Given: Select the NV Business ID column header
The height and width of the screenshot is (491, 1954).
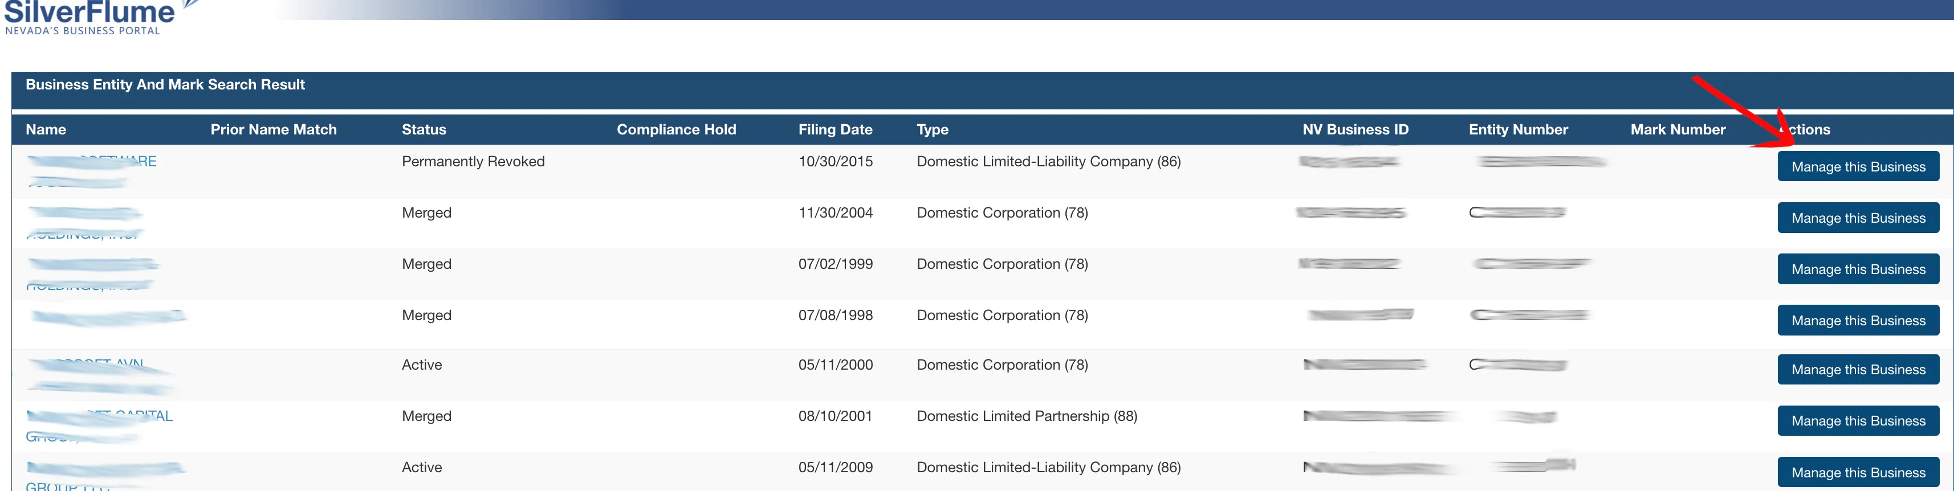Looking at the screenshot, I should (x=1355, y=129).
